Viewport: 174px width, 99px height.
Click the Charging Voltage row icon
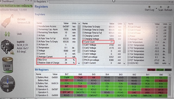(x=83, y=39)
